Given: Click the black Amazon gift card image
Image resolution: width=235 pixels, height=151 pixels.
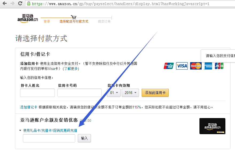Looking at the screenshot, I should [212, 126].
